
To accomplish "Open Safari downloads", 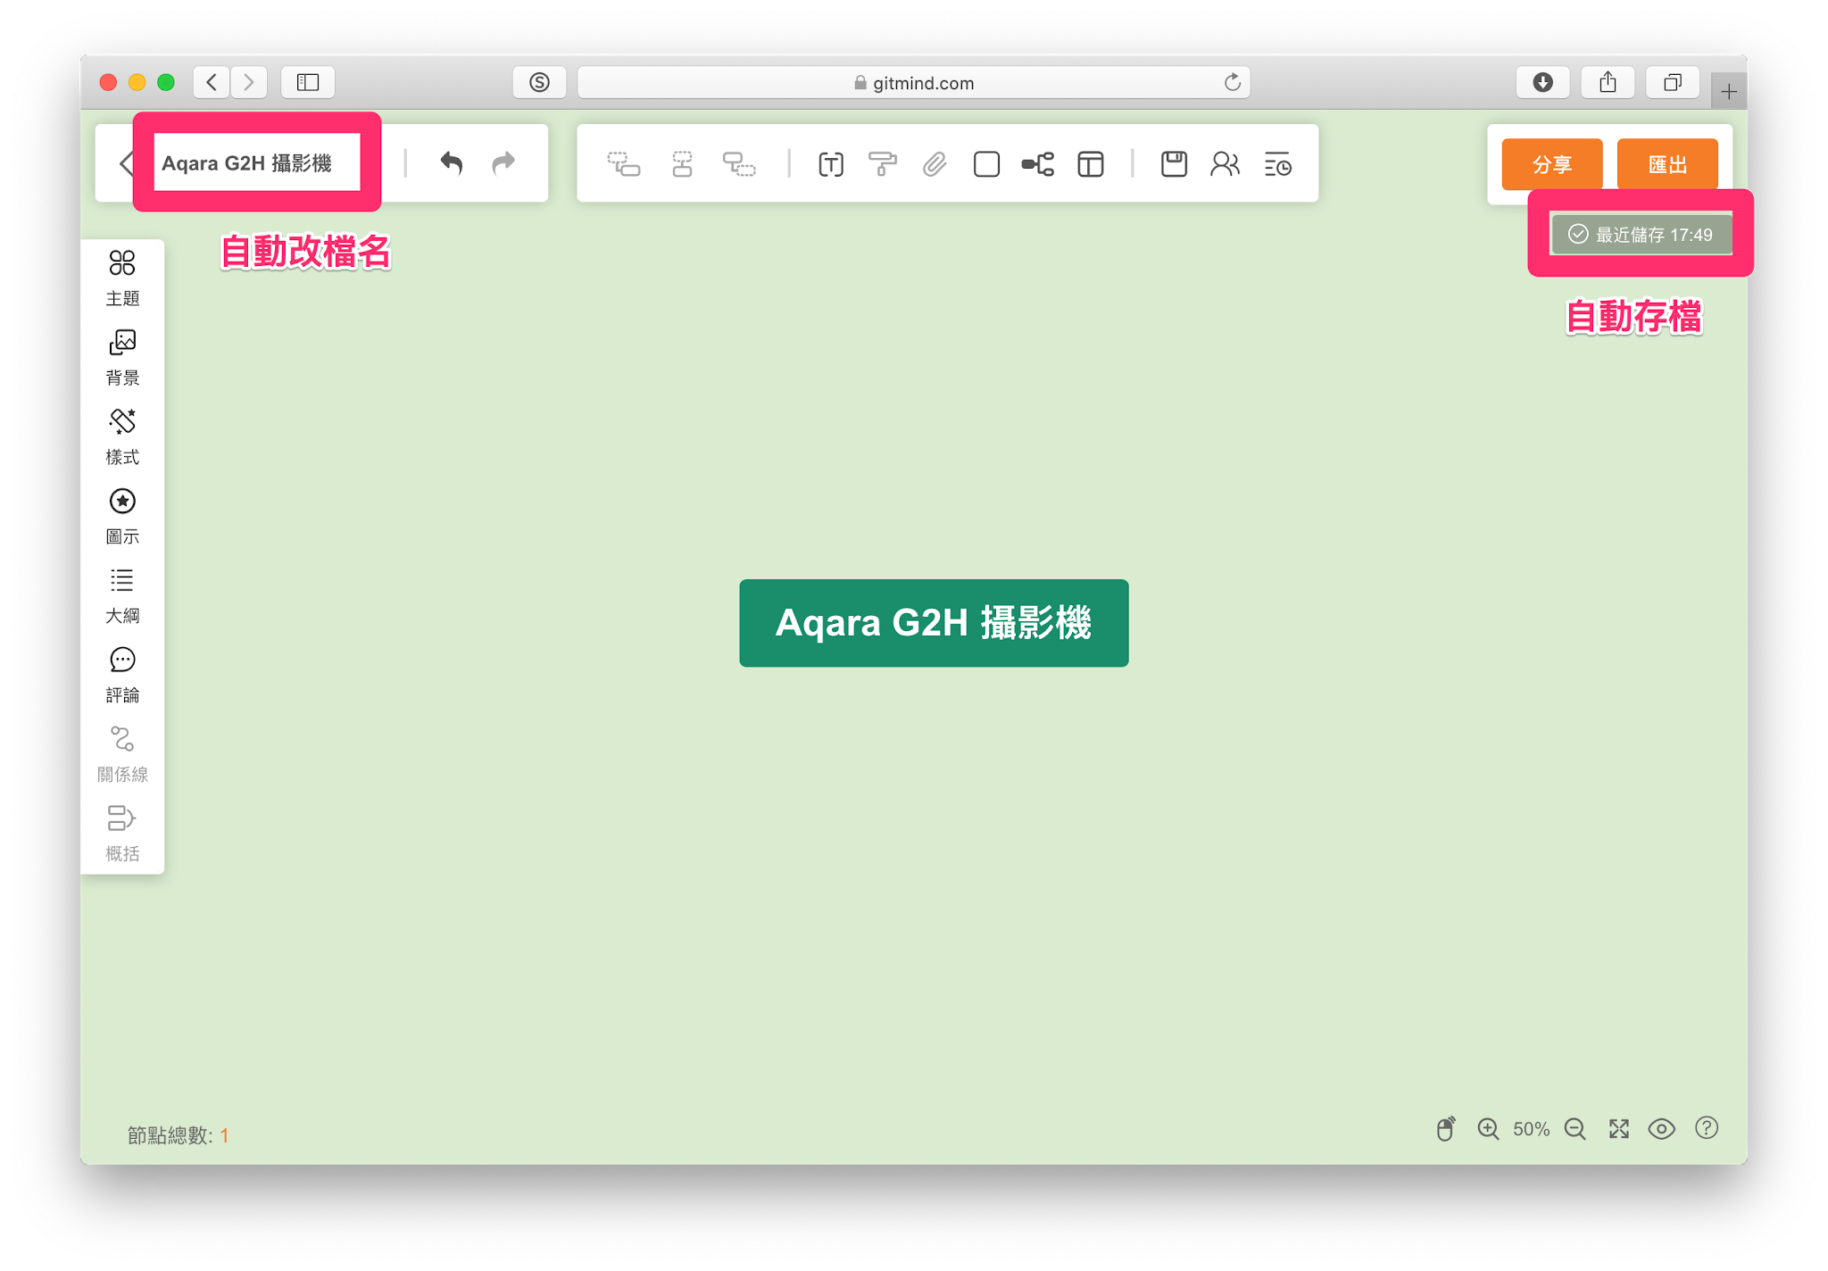I will click(1543, 82).
